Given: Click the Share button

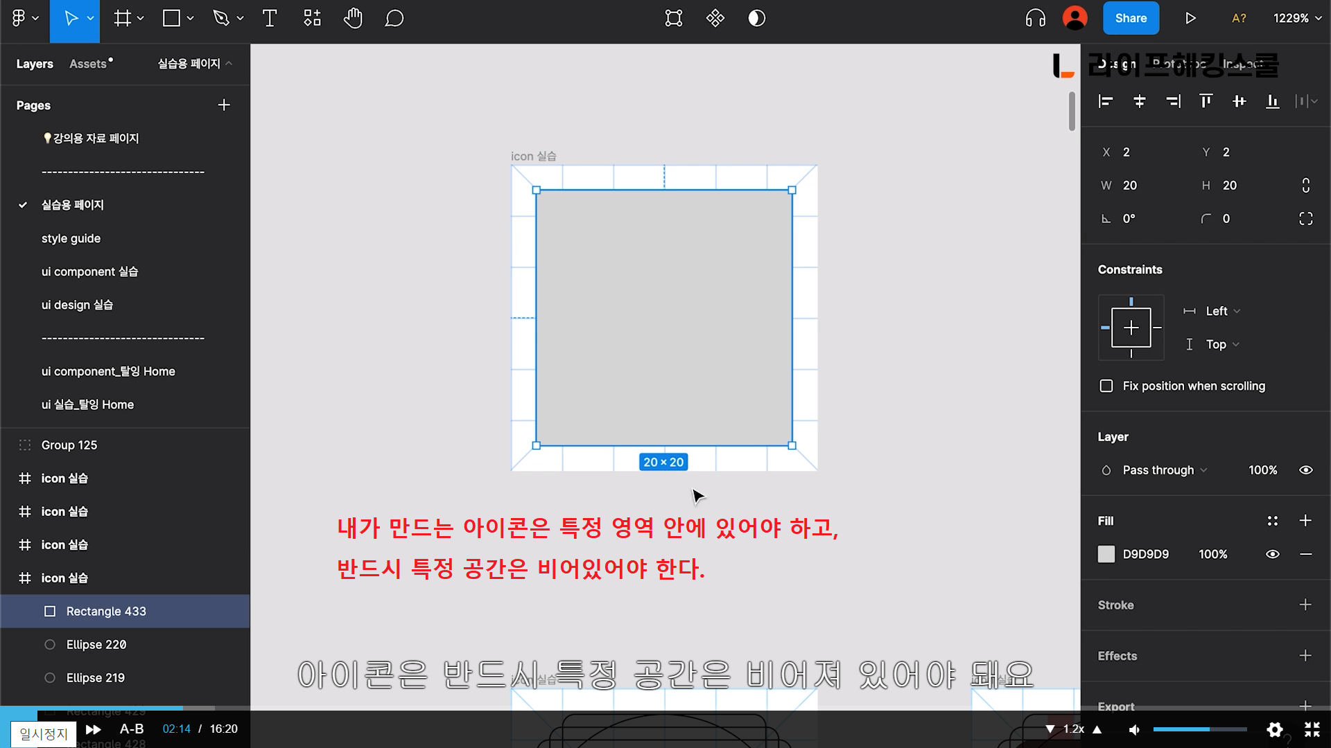Looking at the screenshot, I should click(1131, 19).
